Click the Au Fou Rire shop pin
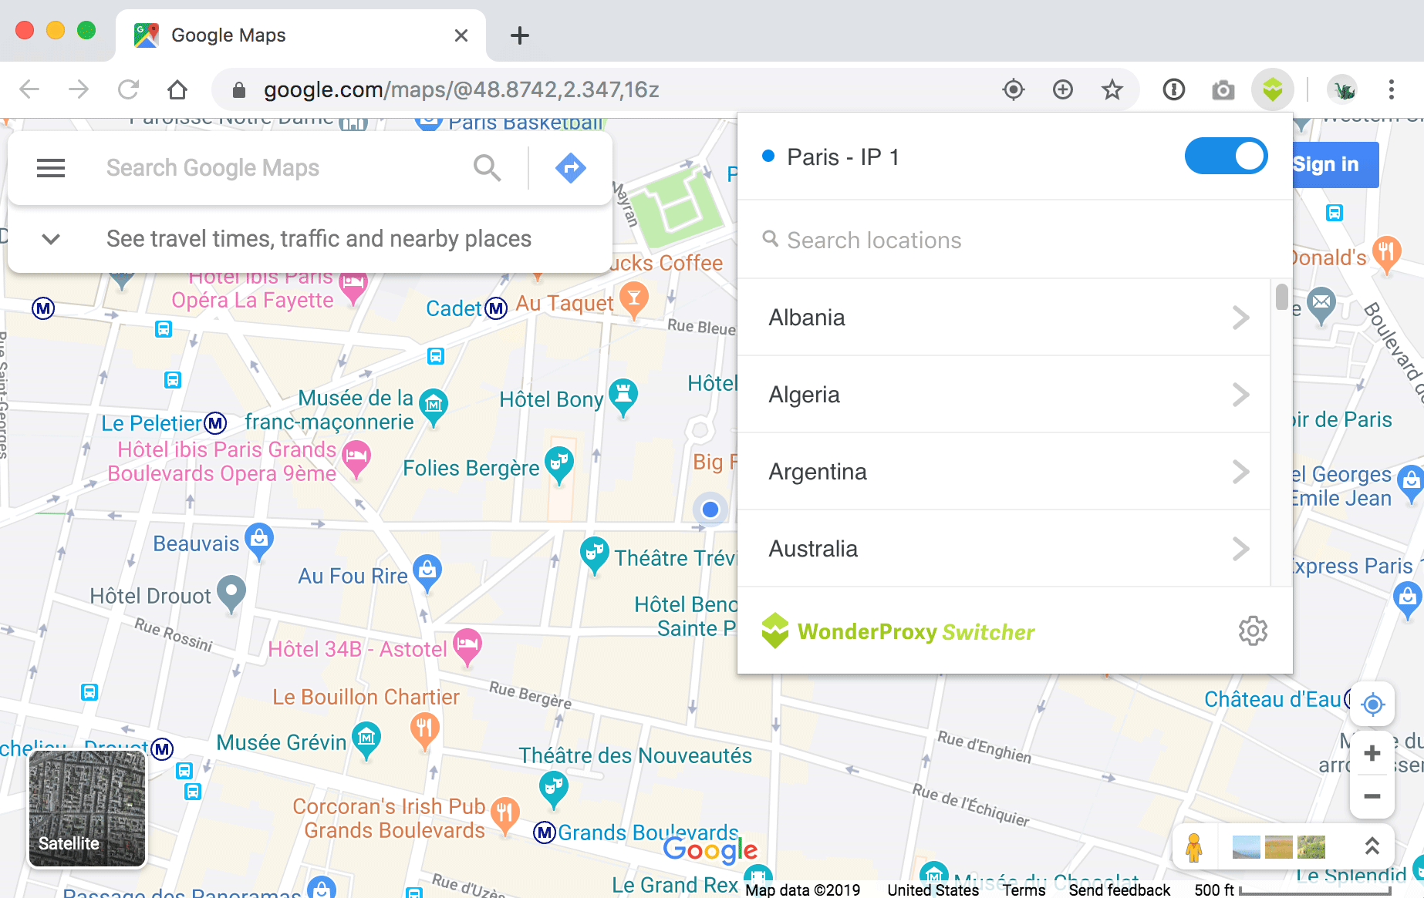This screenshot has width=1424, height=898. [x=427, y=573]
